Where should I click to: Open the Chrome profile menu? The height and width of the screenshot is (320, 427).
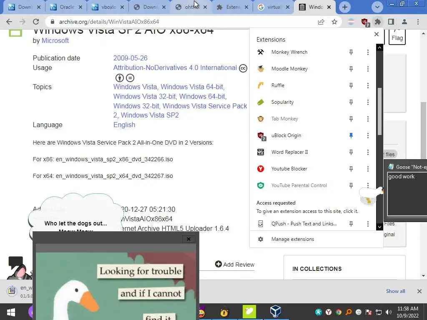coord(404,22)
